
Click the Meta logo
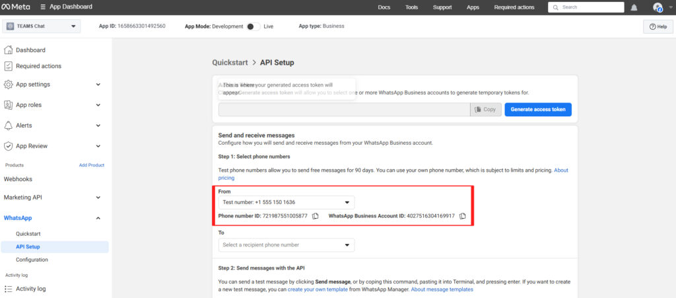tap(16, 7)
